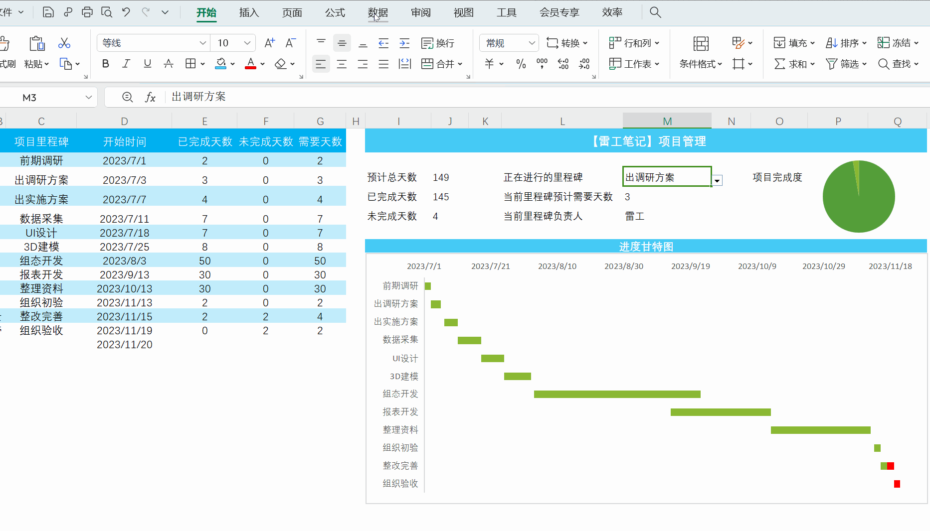Click the fx insert function icon
This screenshot has height=531, width=930.
150,97
